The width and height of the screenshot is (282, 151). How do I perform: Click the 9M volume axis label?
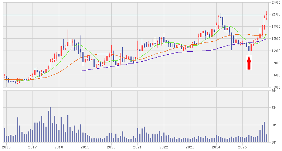point(274,91)
